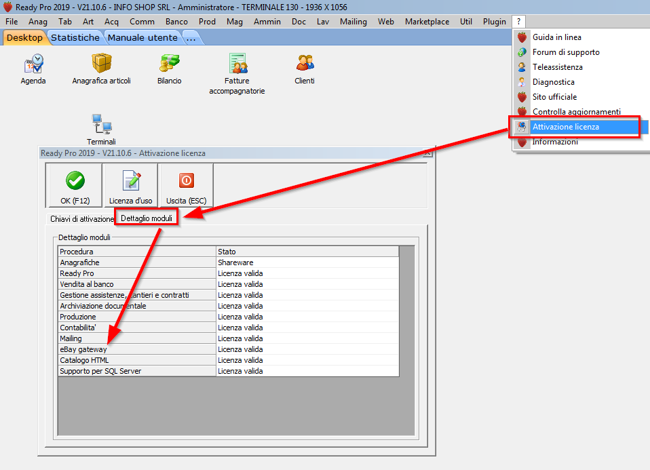Click the globe icon beside Forum di supporto
This screenshot has width=650, height=470.
[x=522, y=52]
